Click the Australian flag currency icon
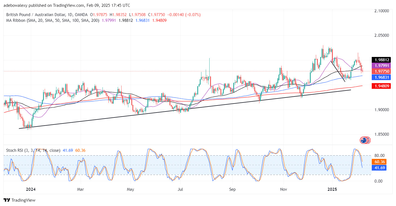 pos(363,140)
